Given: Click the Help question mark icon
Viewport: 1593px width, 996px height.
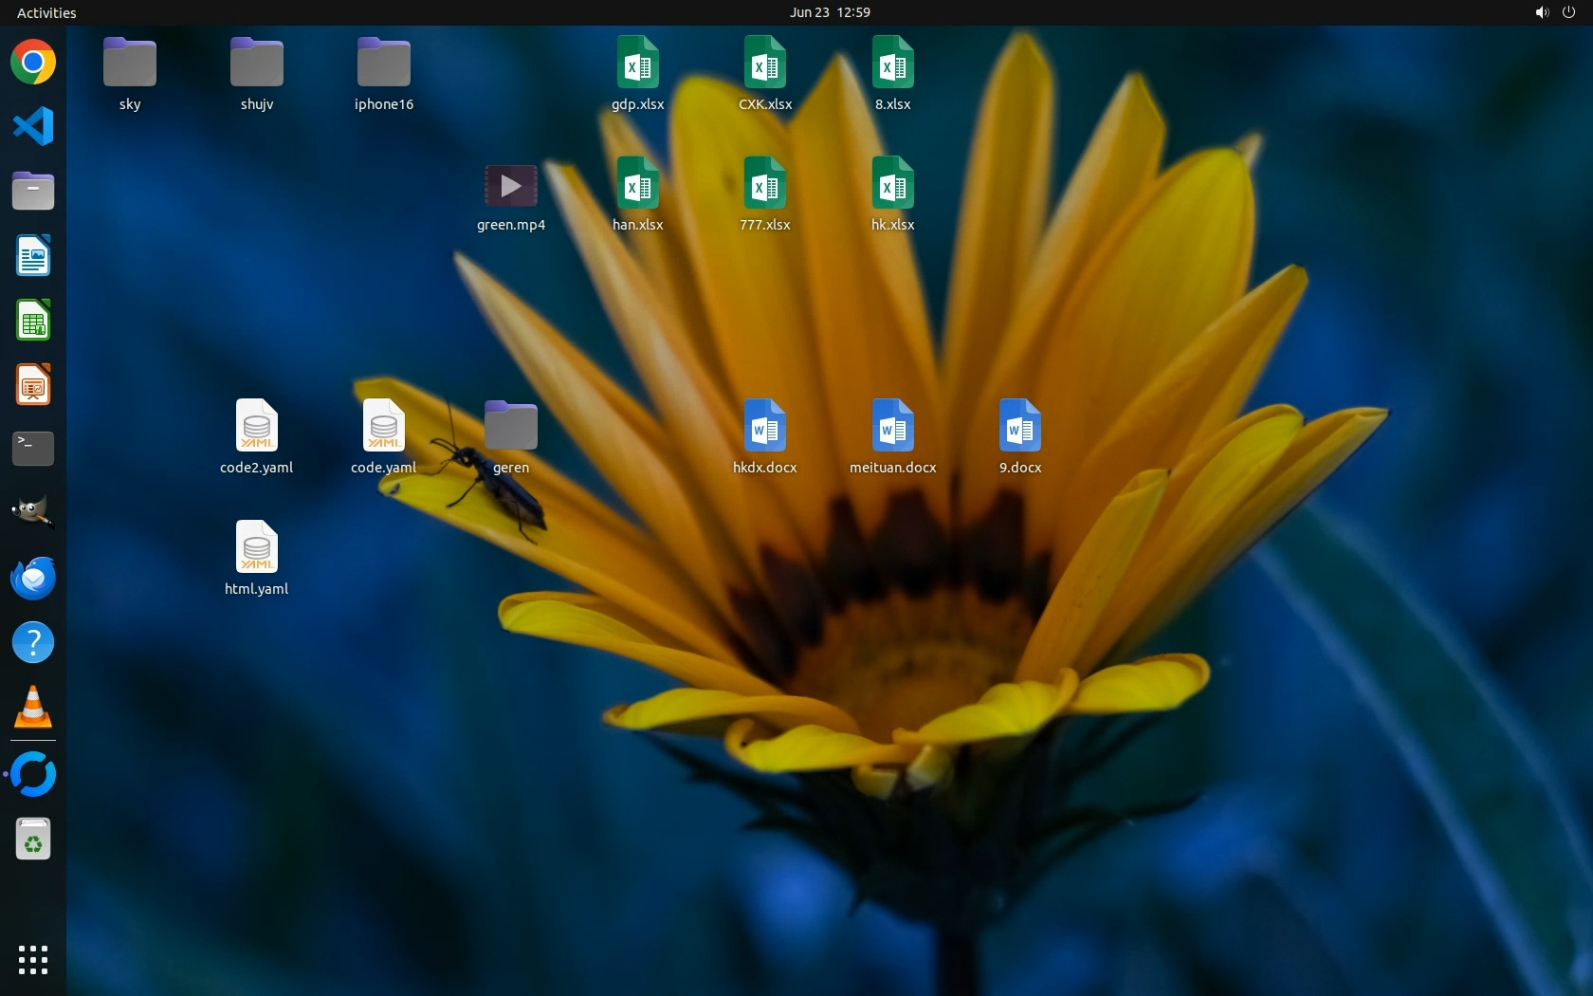Looking at the screenshot, I should click(33, 643).
